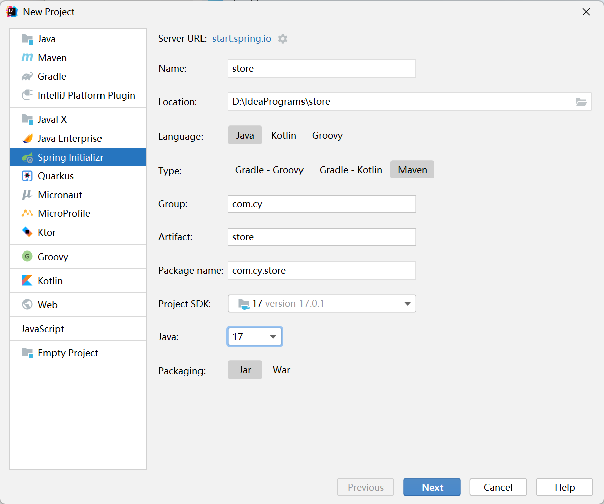
Task: Set build type to Gradle - Groovy
Action: 269,170
